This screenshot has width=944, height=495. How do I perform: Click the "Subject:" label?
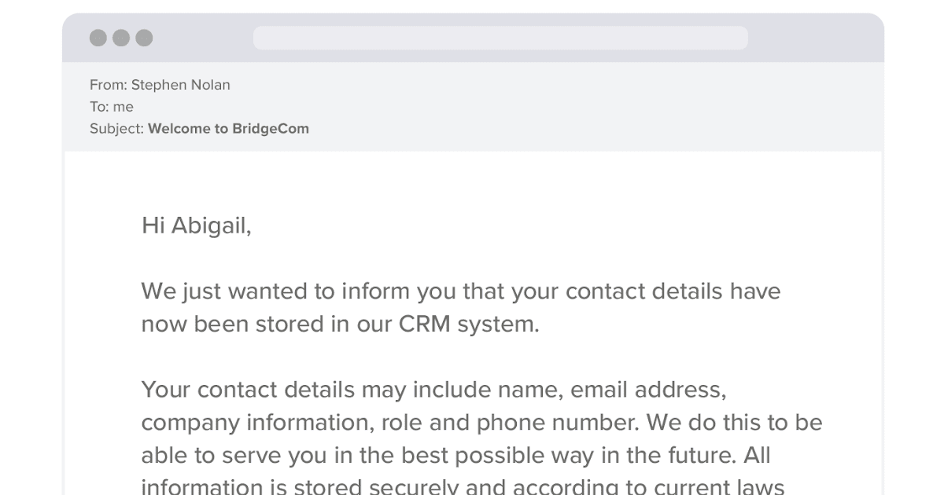pyautogui.click(x=116, y=129)
